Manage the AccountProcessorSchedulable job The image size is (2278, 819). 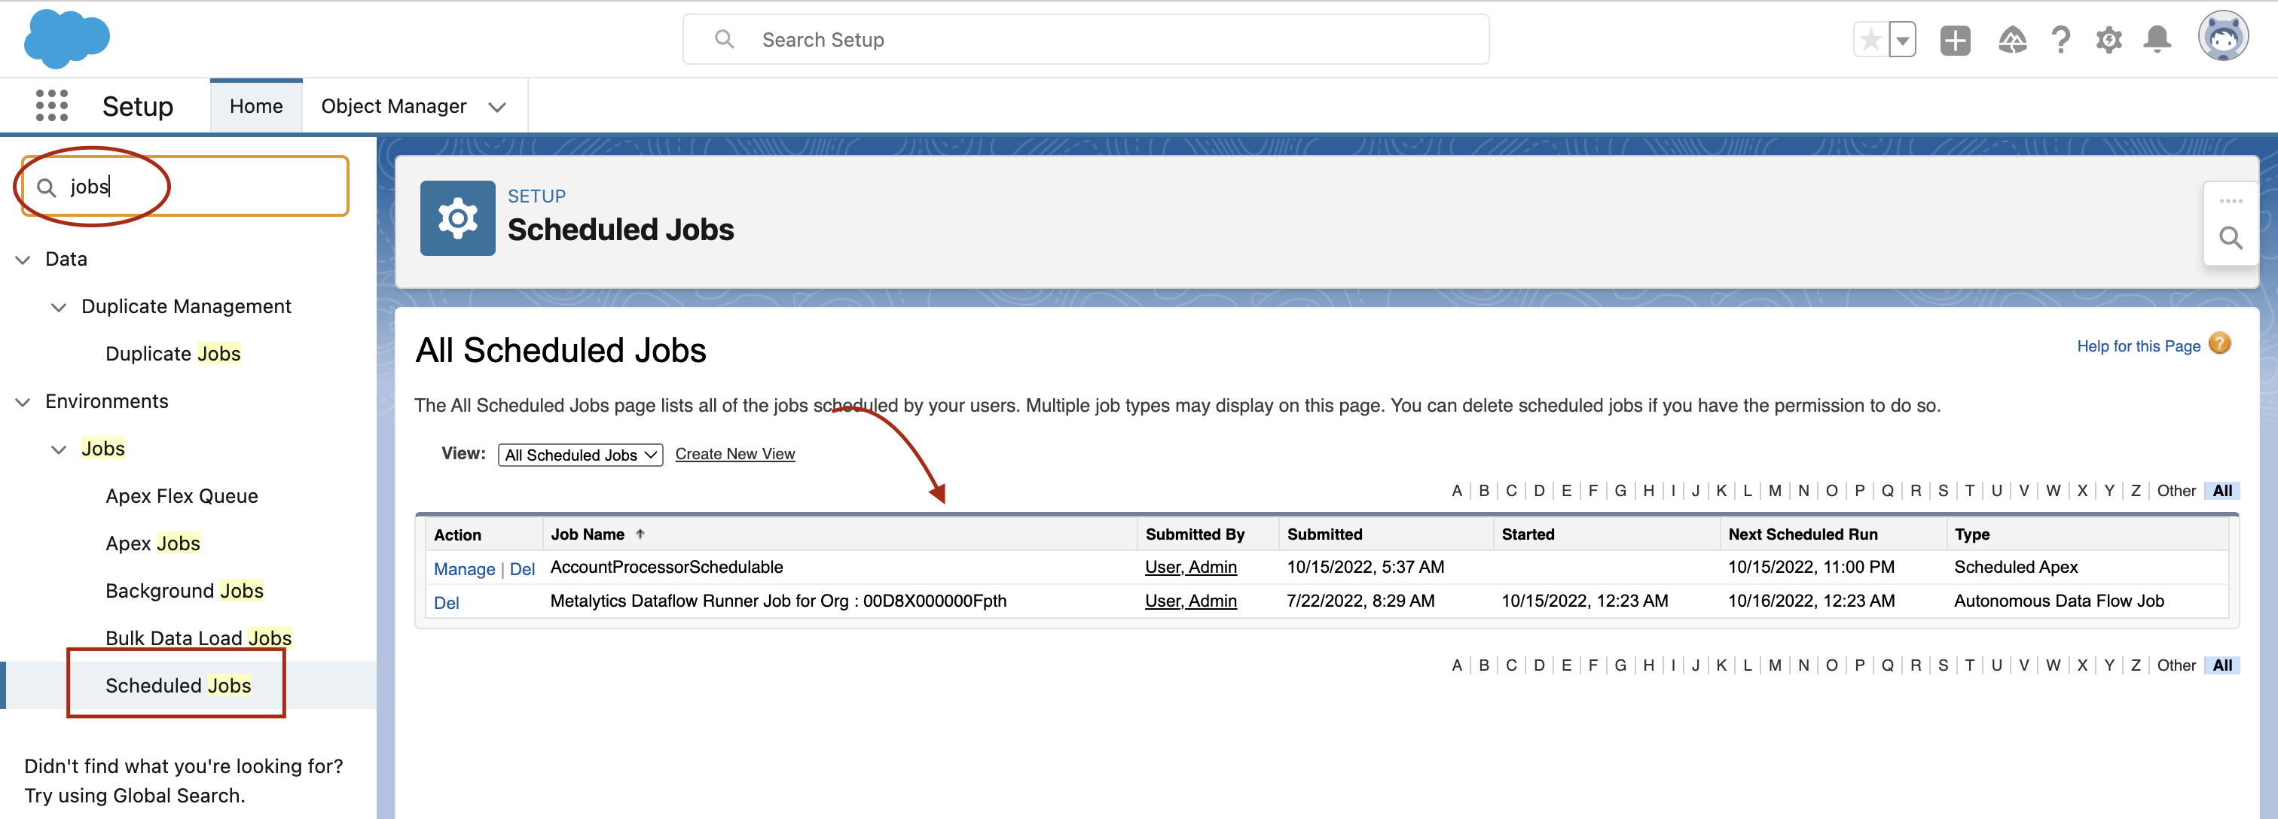point(464,568)
